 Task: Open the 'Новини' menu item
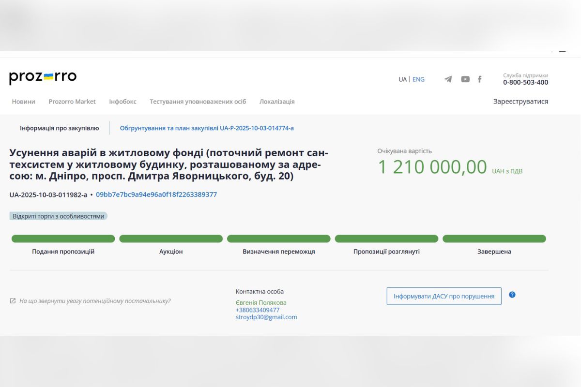[24, 102]
